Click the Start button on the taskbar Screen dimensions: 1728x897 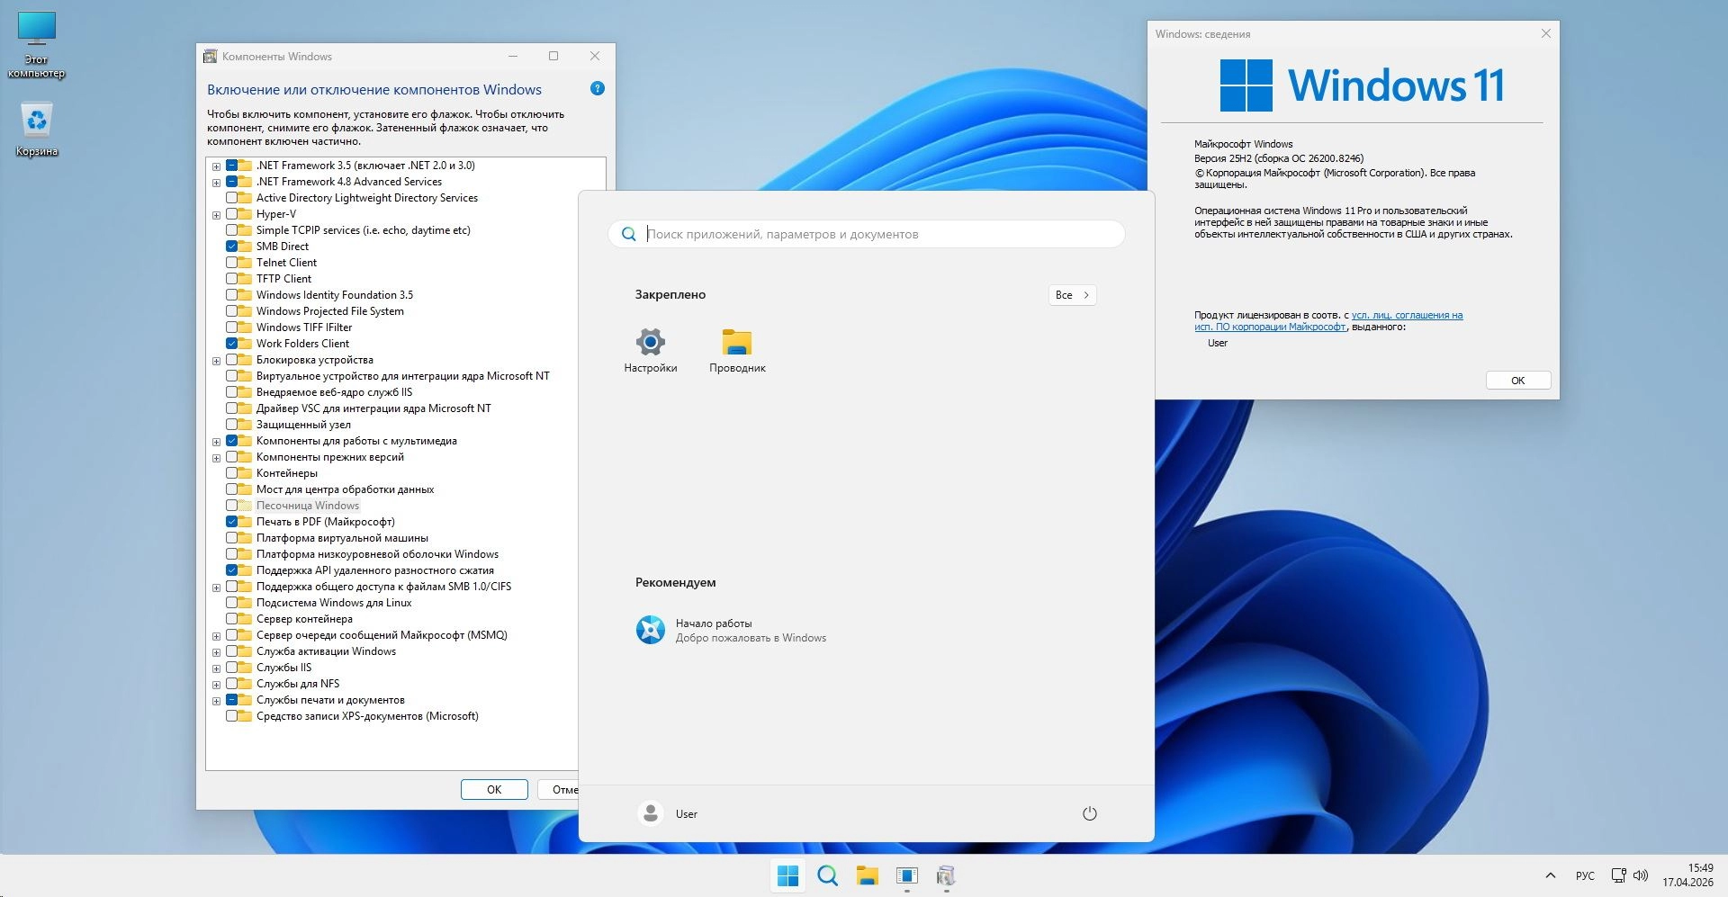point(787,875)
